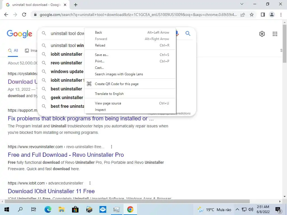The width and height of the screenshot is (287, 215).
Task: Click the weather 19°C Mưa rào widget
Action: (x=214, y=209)
